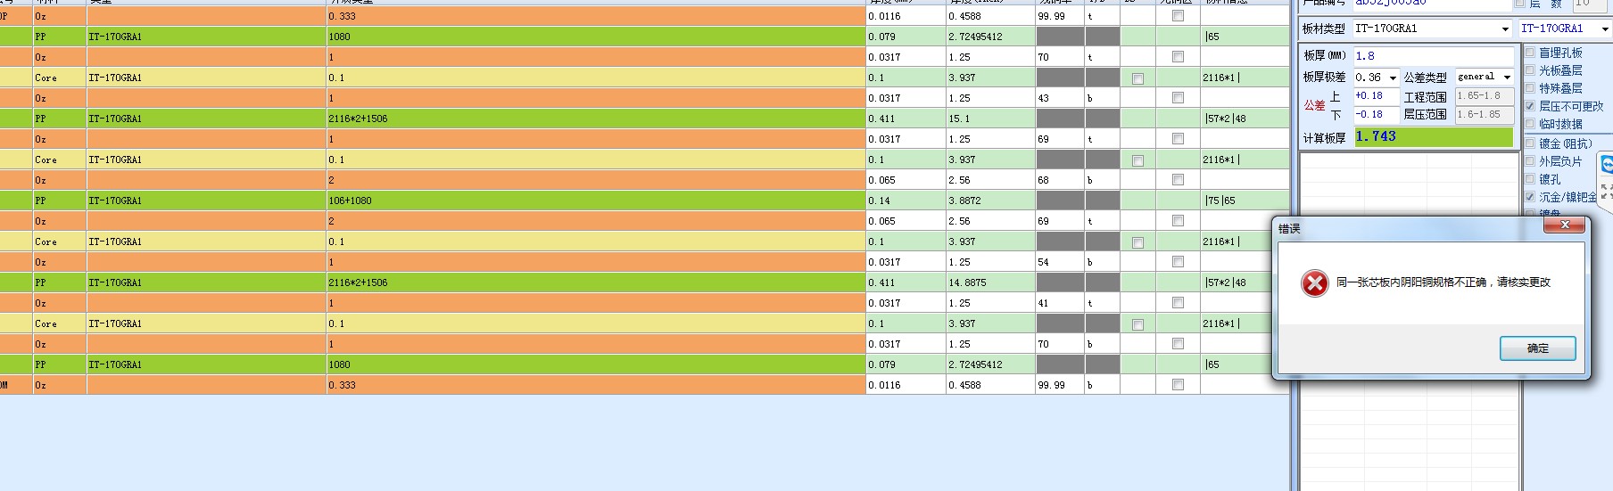Image resolution: width=1613 pixels, height=491 pixels.
Task: Select the copper ratio cell 43
Action: click(x=1060, y=98)
